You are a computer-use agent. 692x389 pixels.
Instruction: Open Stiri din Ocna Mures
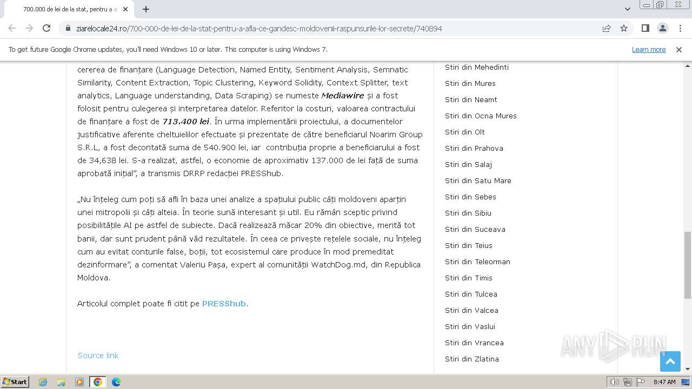coord(481,116)
